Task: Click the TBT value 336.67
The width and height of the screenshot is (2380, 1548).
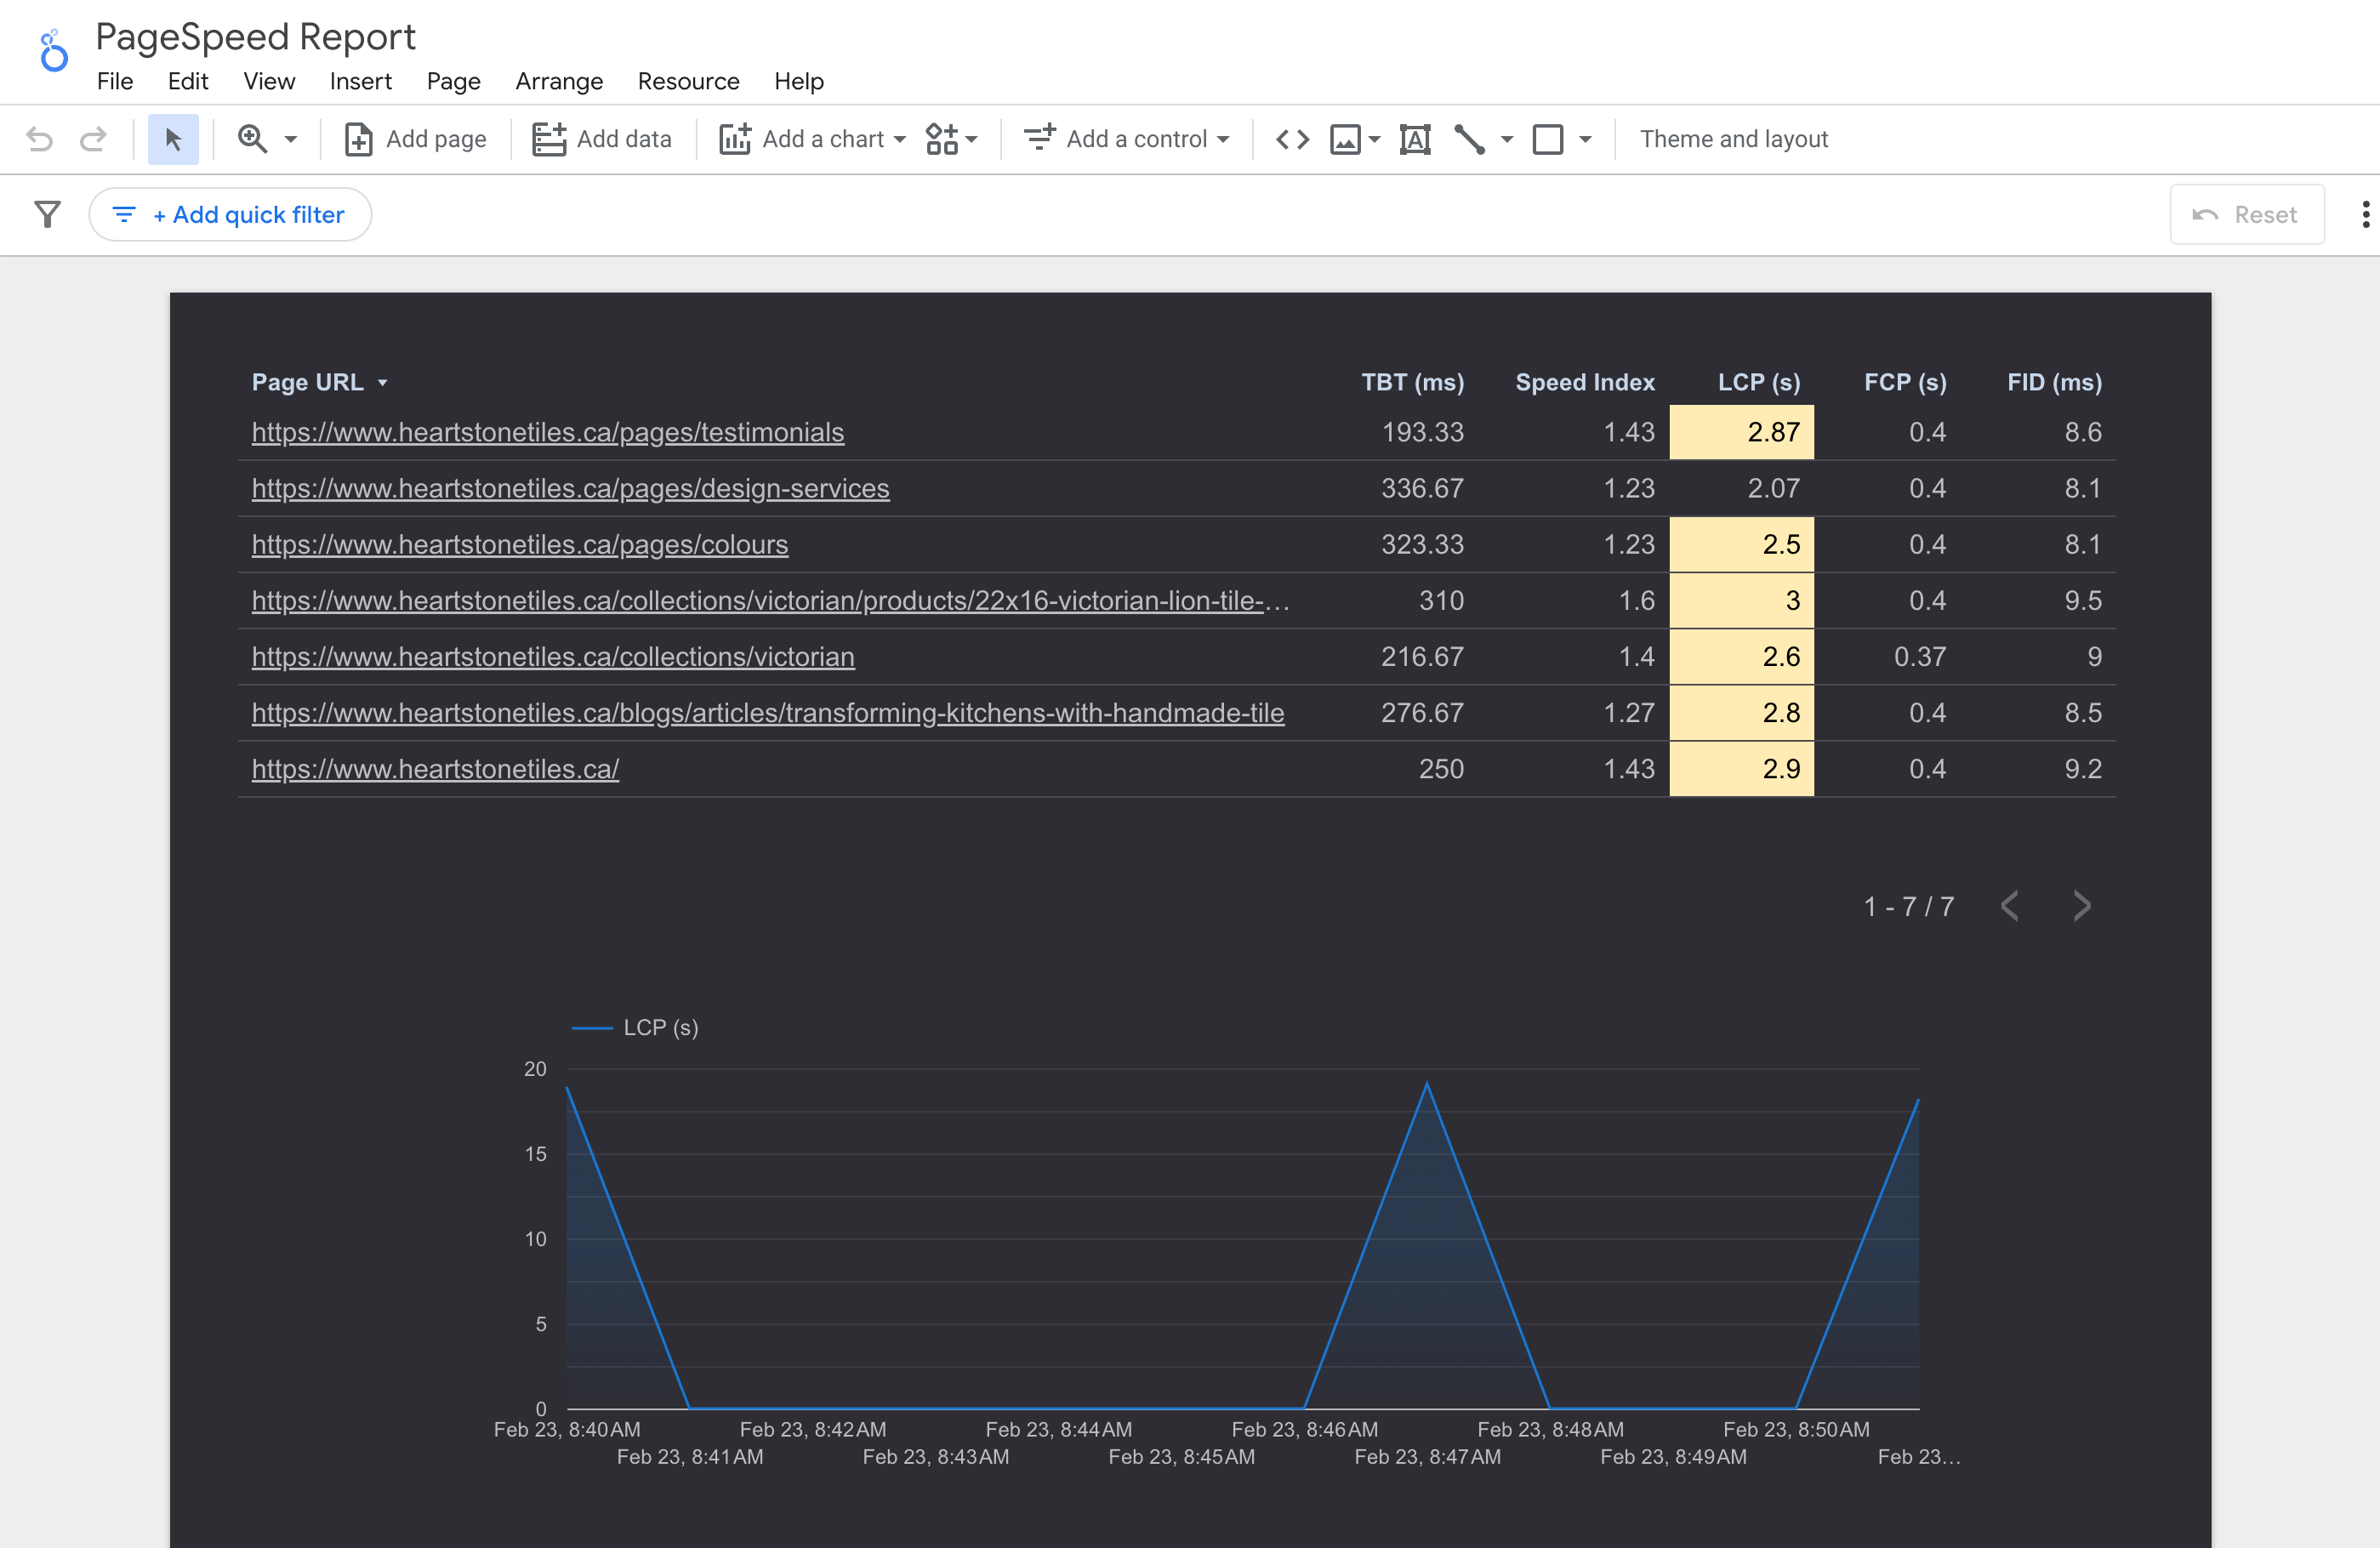Action: point(1422,488)
